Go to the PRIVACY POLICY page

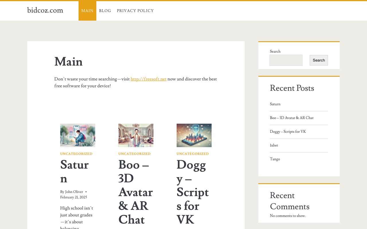(x=135, y=11)
